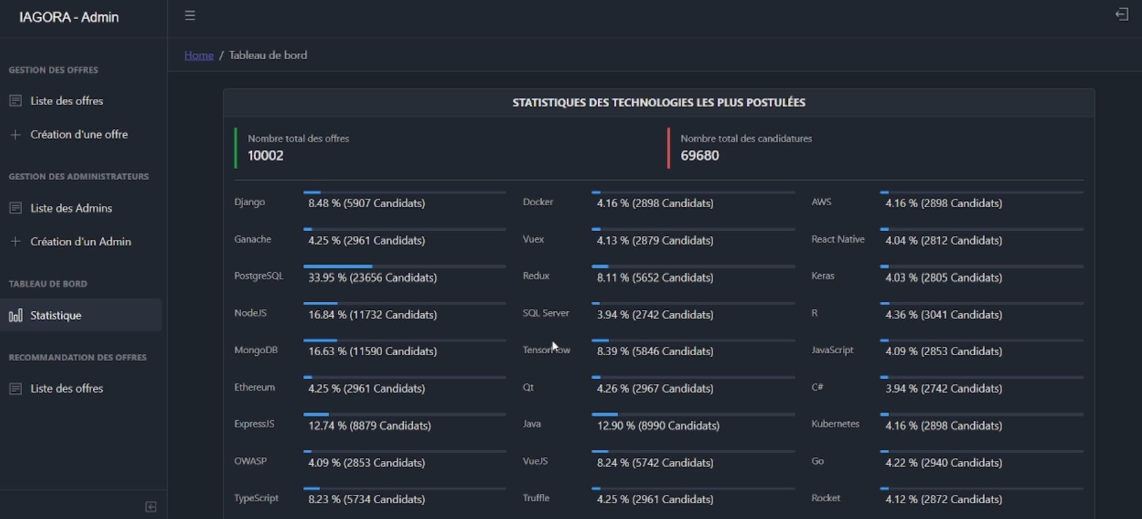The image size is (1142, 519).
Task: Follow the Home breadcrumb link
Action: click(199, 55)
